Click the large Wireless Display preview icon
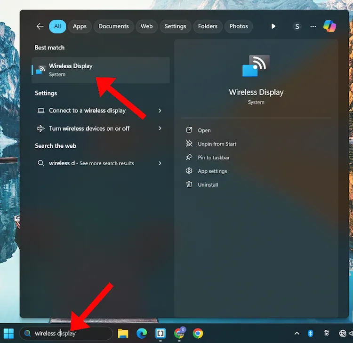Screen dimensions: 353x343 (256, 66)
